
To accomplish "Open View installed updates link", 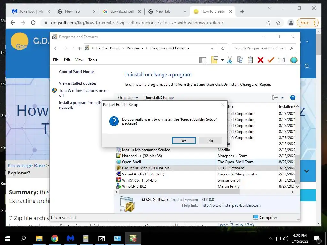I will (78, 83).
